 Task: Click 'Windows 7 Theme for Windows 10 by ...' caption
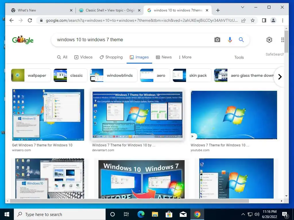(x=124, y=145)
